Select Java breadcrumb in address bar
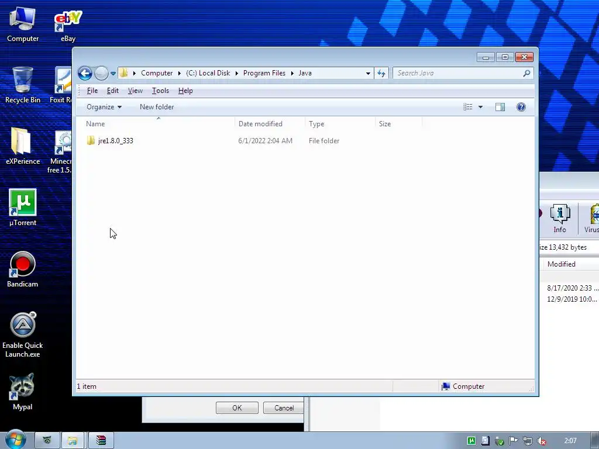 (x=305, y=73)
